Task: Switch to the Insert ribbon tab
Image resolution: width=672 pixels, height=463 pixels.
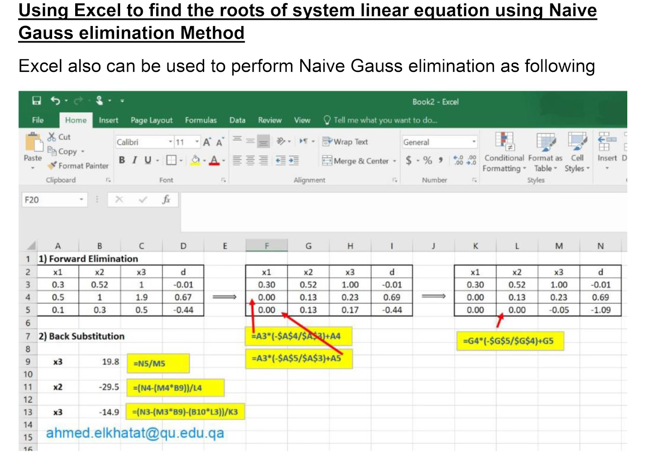Action: pyautogui.click(x=108, y=120)
